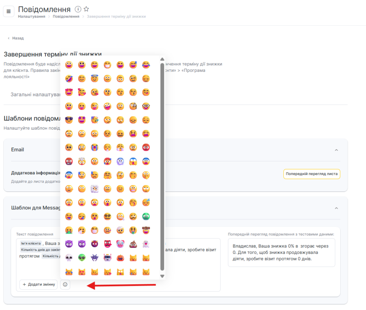Select the ghost emoji

(x=146, y=244)
